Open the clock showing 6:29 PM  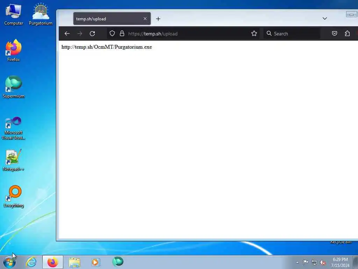tap(340, 262)
